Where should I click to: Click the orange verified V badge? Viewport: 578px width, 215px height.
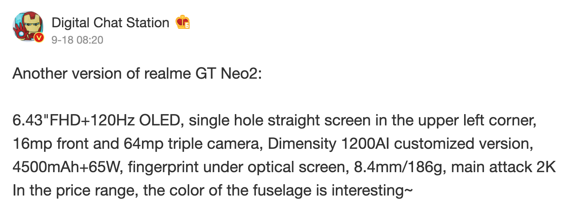pyautogui.click(x=38, y=38)
